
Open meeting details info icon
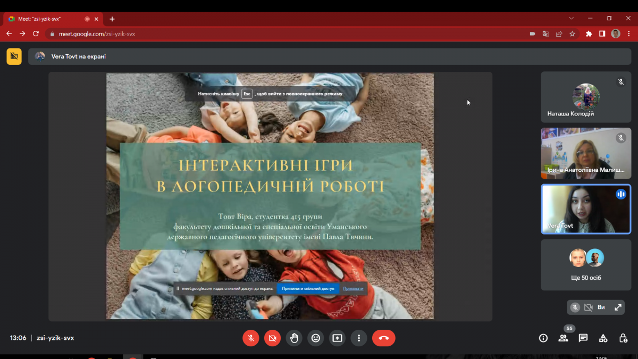(x=543, y=338)
